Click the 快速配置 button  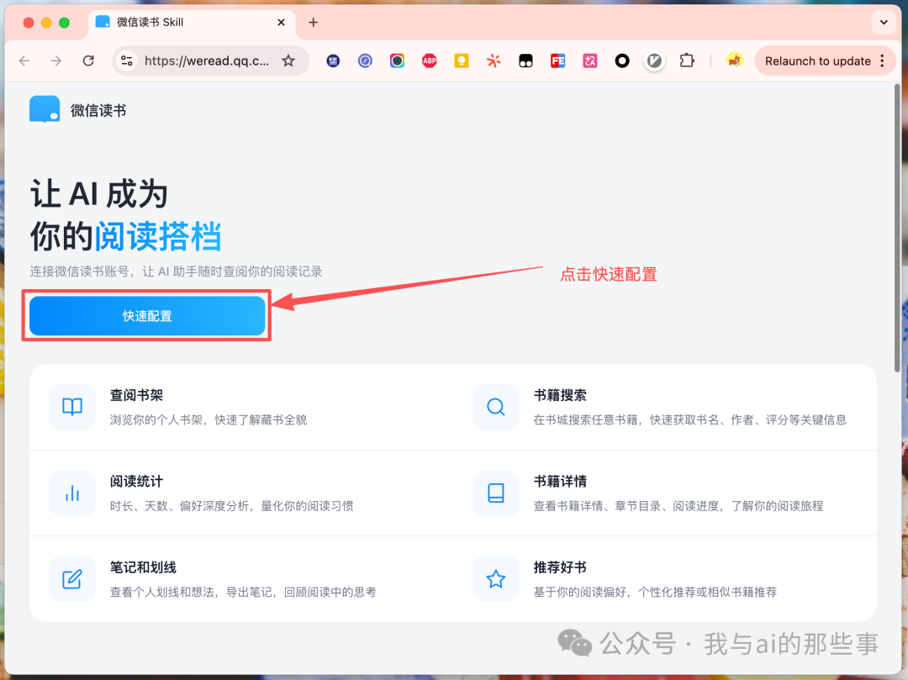pos(147,316)
